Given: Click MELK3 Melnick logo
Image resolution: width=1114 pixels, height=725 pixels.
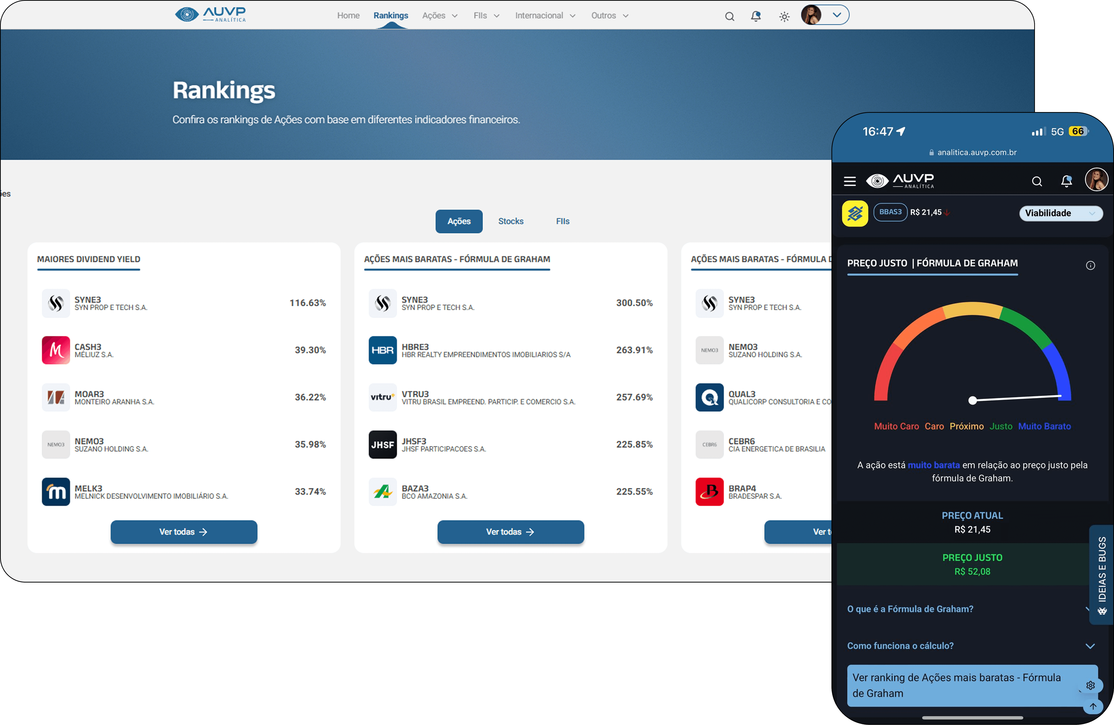Looking at the screenshot, I should coord(56,492).
